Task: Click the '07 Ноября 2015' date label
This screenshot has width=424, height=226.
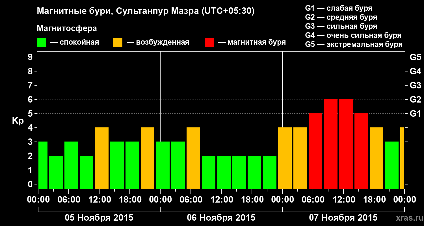Action: [x=343, y=218]
